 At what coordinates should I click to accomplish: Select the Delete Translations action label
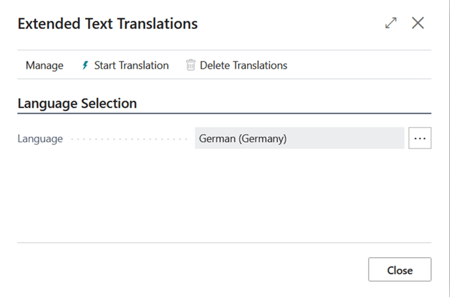tap(243, 65)
